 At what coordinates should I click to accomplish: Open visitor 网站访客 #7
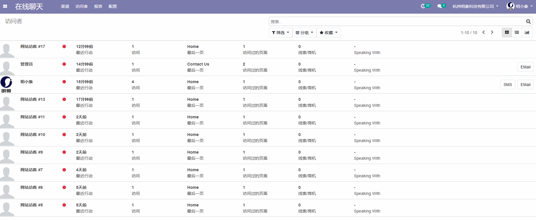point(32,170)
